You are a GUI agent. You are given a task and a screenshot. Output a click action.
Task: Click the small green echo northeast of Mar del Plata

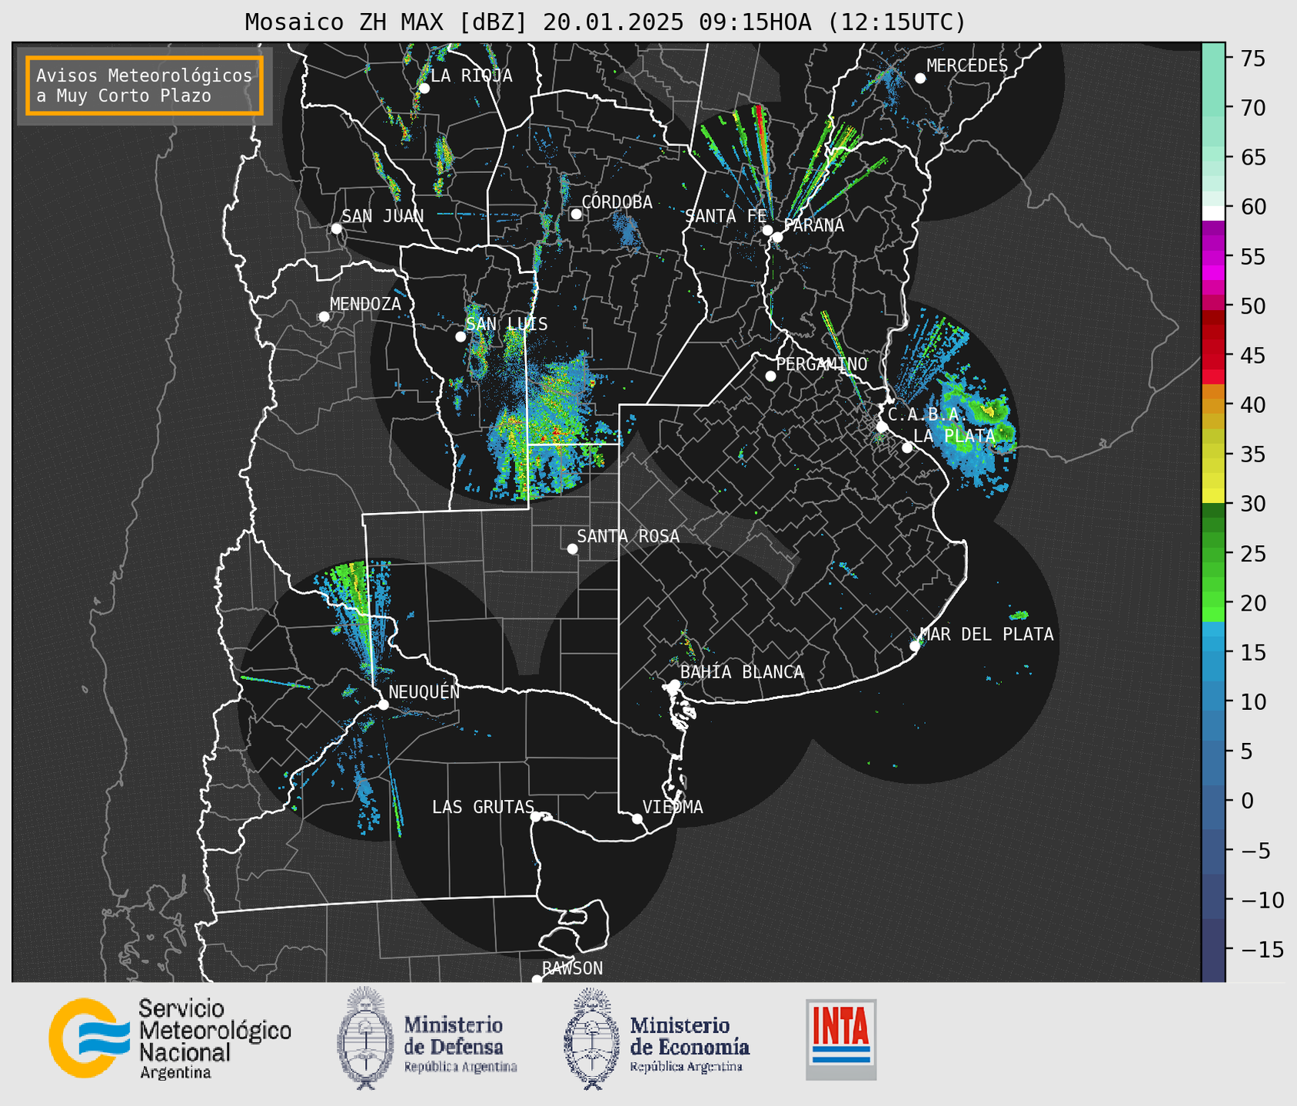coord(1019,615)
